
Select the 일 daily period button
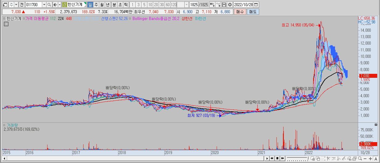click(90, 5)
